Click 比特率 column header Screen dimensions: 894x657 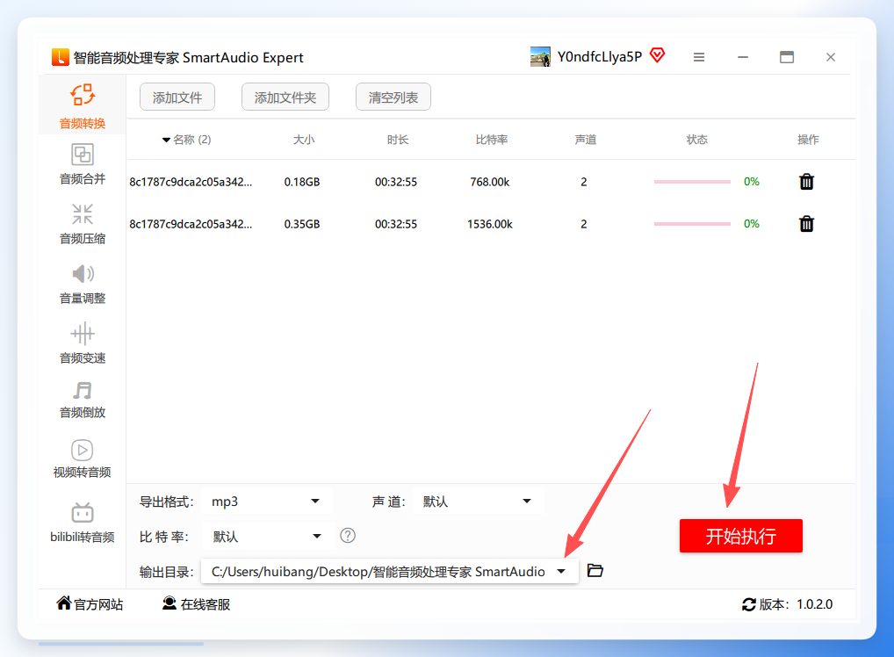coord(492,140)
